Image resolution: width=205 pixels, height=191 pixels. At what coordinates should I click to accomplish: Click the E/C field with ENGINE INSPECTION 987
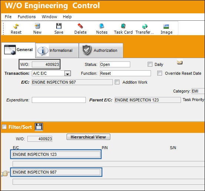click(72, 82)
